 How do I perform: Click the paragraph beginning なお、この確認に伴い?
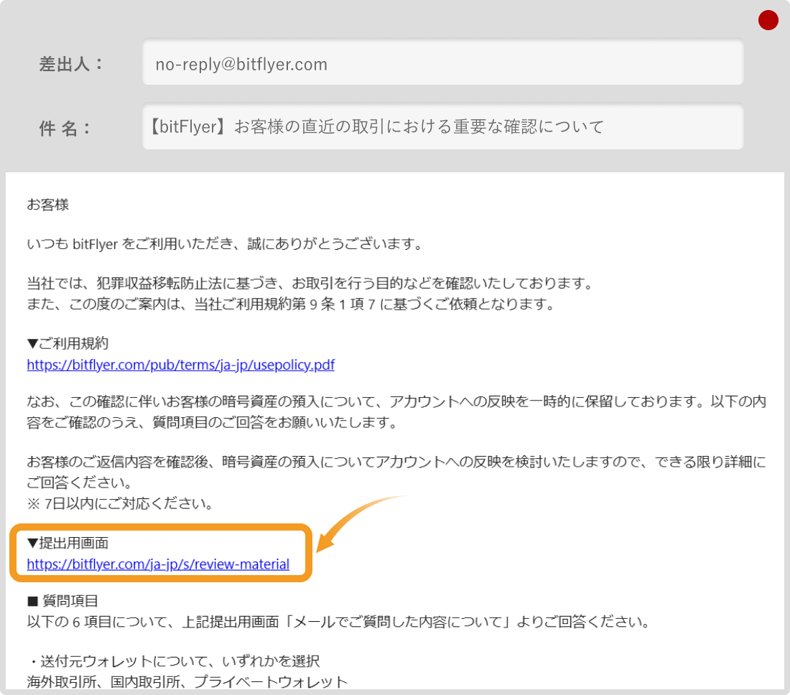pos(395,403)
